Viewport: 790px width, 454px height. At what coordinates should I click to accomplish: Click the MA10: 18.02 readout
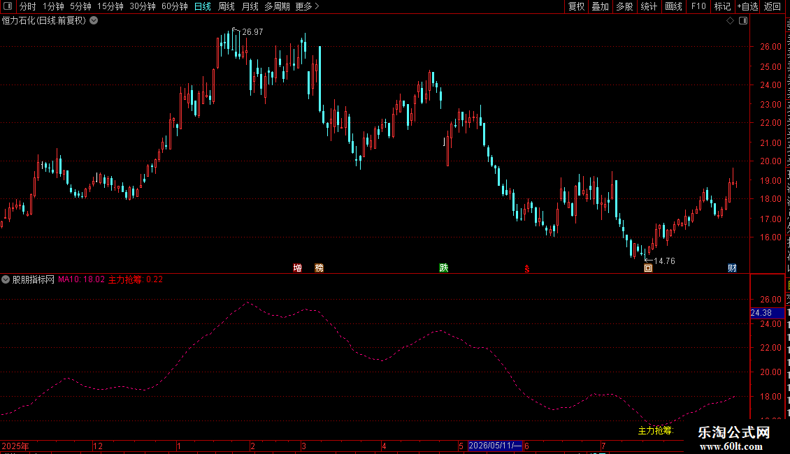(x=82, y=279)
